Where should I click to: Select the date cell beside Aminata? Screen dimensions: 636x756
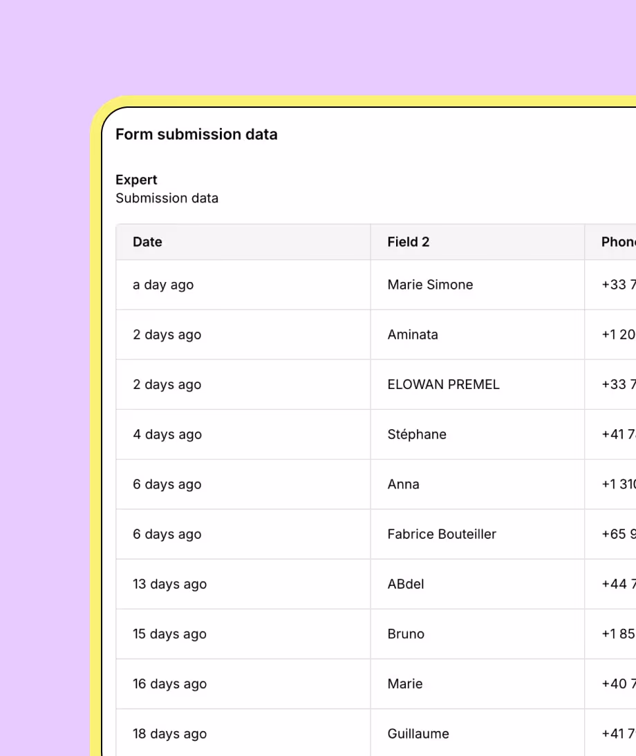tap(243, 334)
